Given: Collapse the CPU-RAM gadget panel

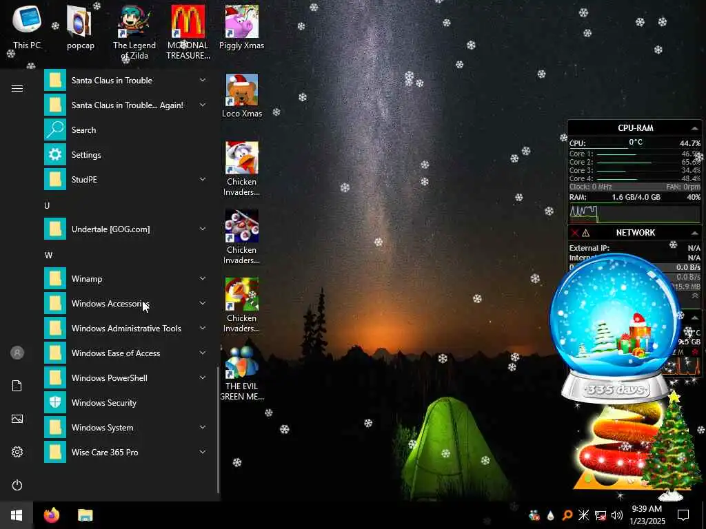Looking at the screenshot, I should tap(694, 128).
